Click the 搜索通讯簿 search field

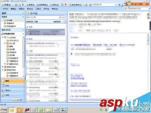pos(104,5)
